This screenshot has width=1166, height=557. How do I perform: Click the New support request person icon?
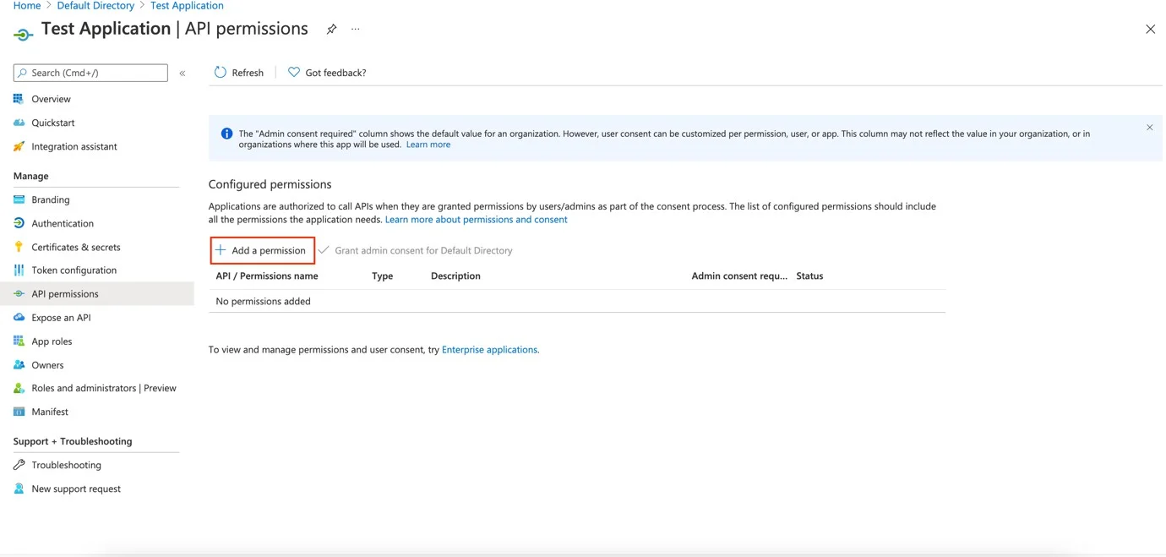coord(19,489)
